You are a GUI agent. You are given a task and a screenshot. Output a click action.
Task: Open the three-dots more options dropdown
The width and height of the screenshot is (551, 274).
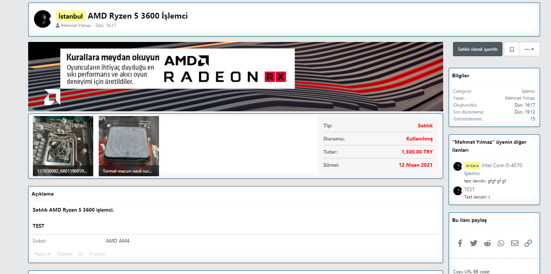click(x=529, y=49)
